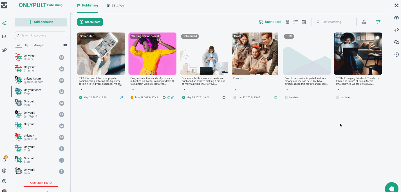
Task: Open the Settings tab
Action: pos(115,5)
